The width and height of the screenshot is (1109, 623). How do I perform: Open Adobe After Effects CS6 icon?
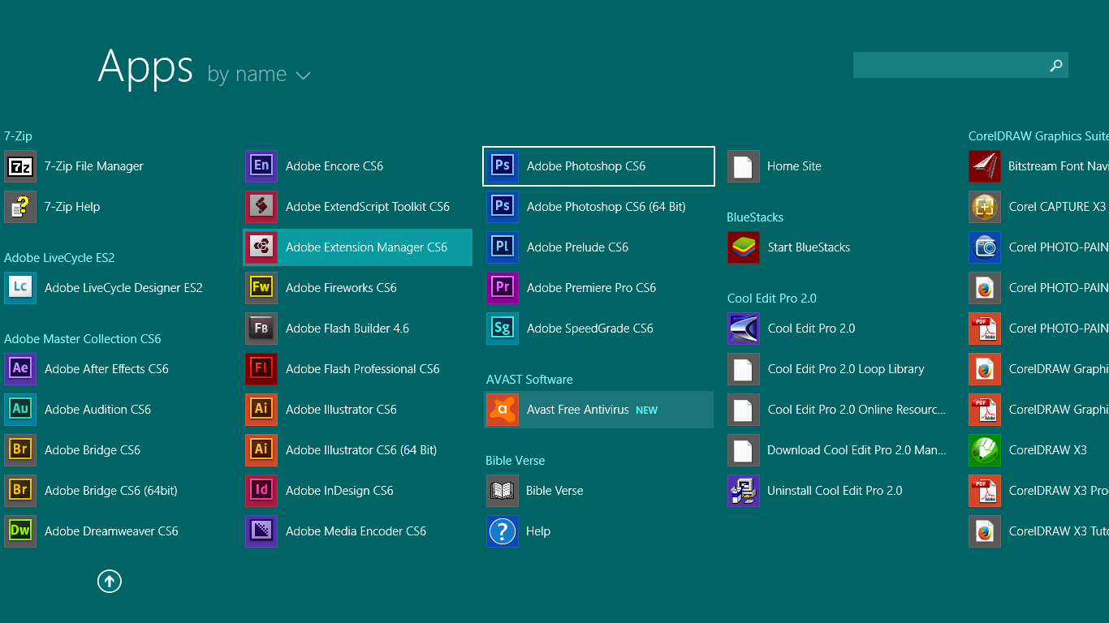click(x=20, y=369)
